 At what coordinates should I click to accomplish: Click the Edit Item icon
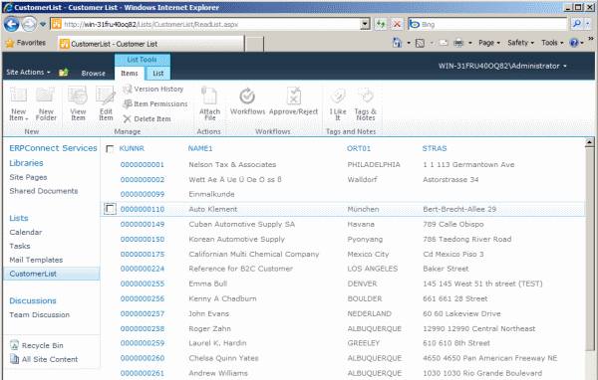tap(106, 95)
